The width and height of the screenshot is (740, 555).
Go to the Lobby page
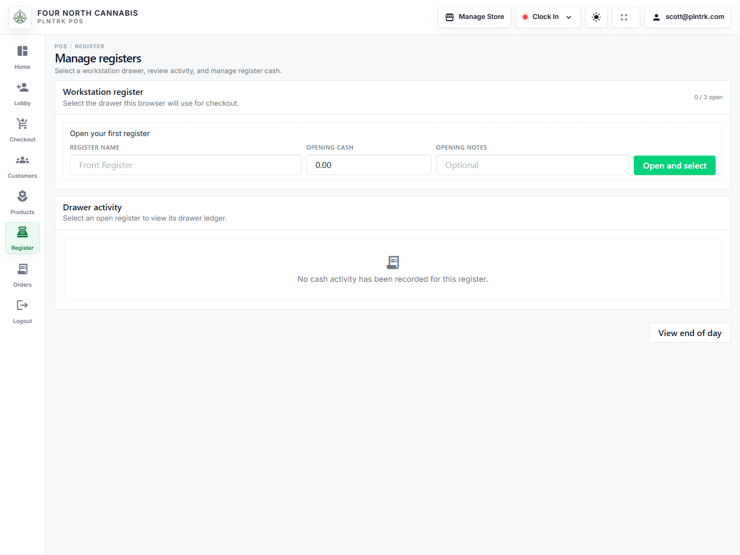pyautogui.click(x=22, y=93)
